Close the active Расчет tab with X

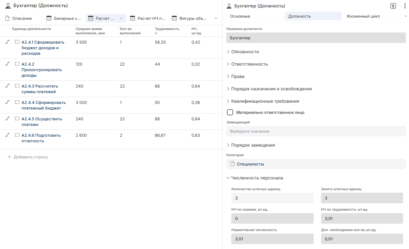tap(121, 19)
